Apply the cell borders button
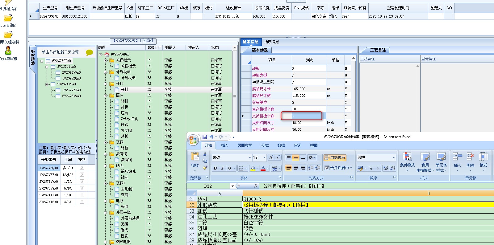494x245 pixels. pyautogui.click(x=241, y=168)
